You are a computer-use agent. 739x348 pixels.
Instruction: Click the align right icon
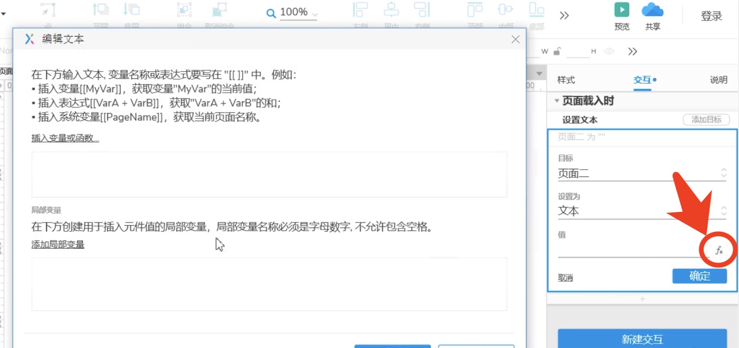tap(422, 9)
